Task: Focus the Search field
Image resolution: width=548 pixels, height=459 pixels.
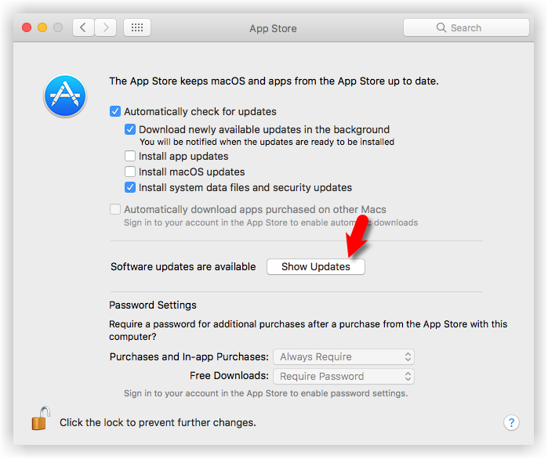Action: click(466, 27)
